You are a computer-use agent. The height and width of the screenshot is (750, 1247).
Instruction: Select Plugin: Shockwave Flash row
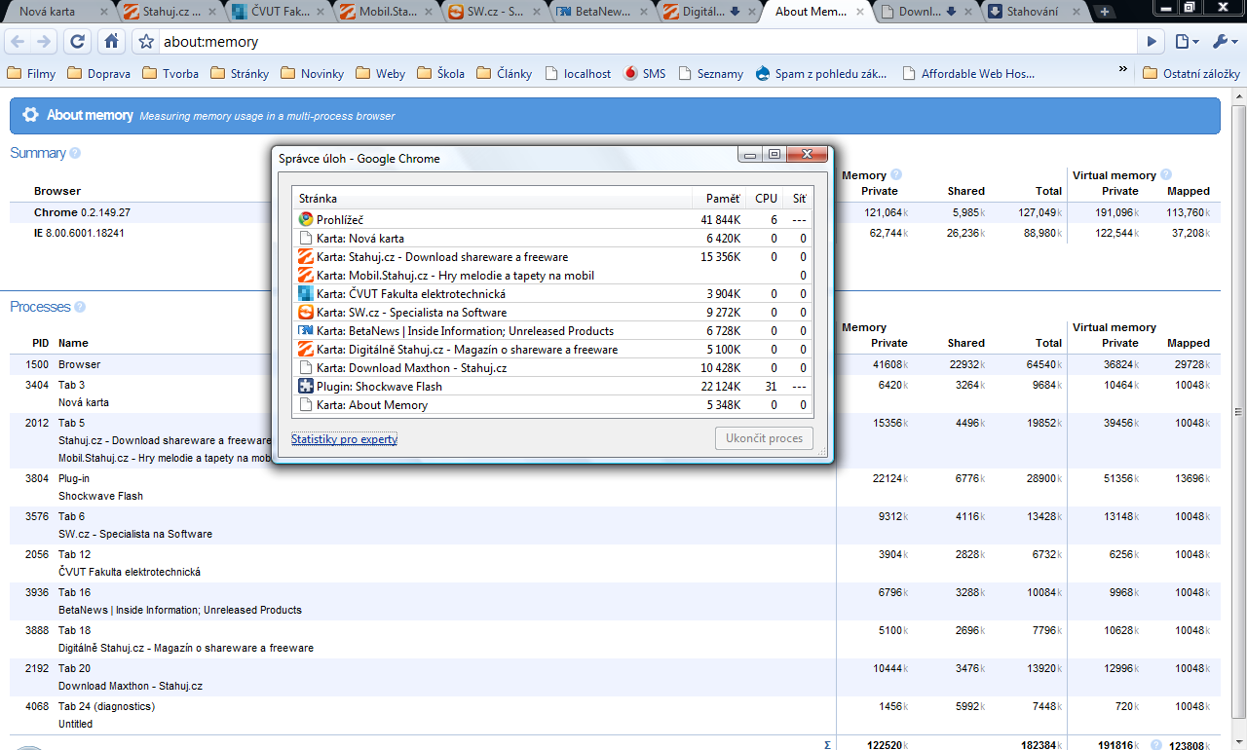click(x=552, y=387)
